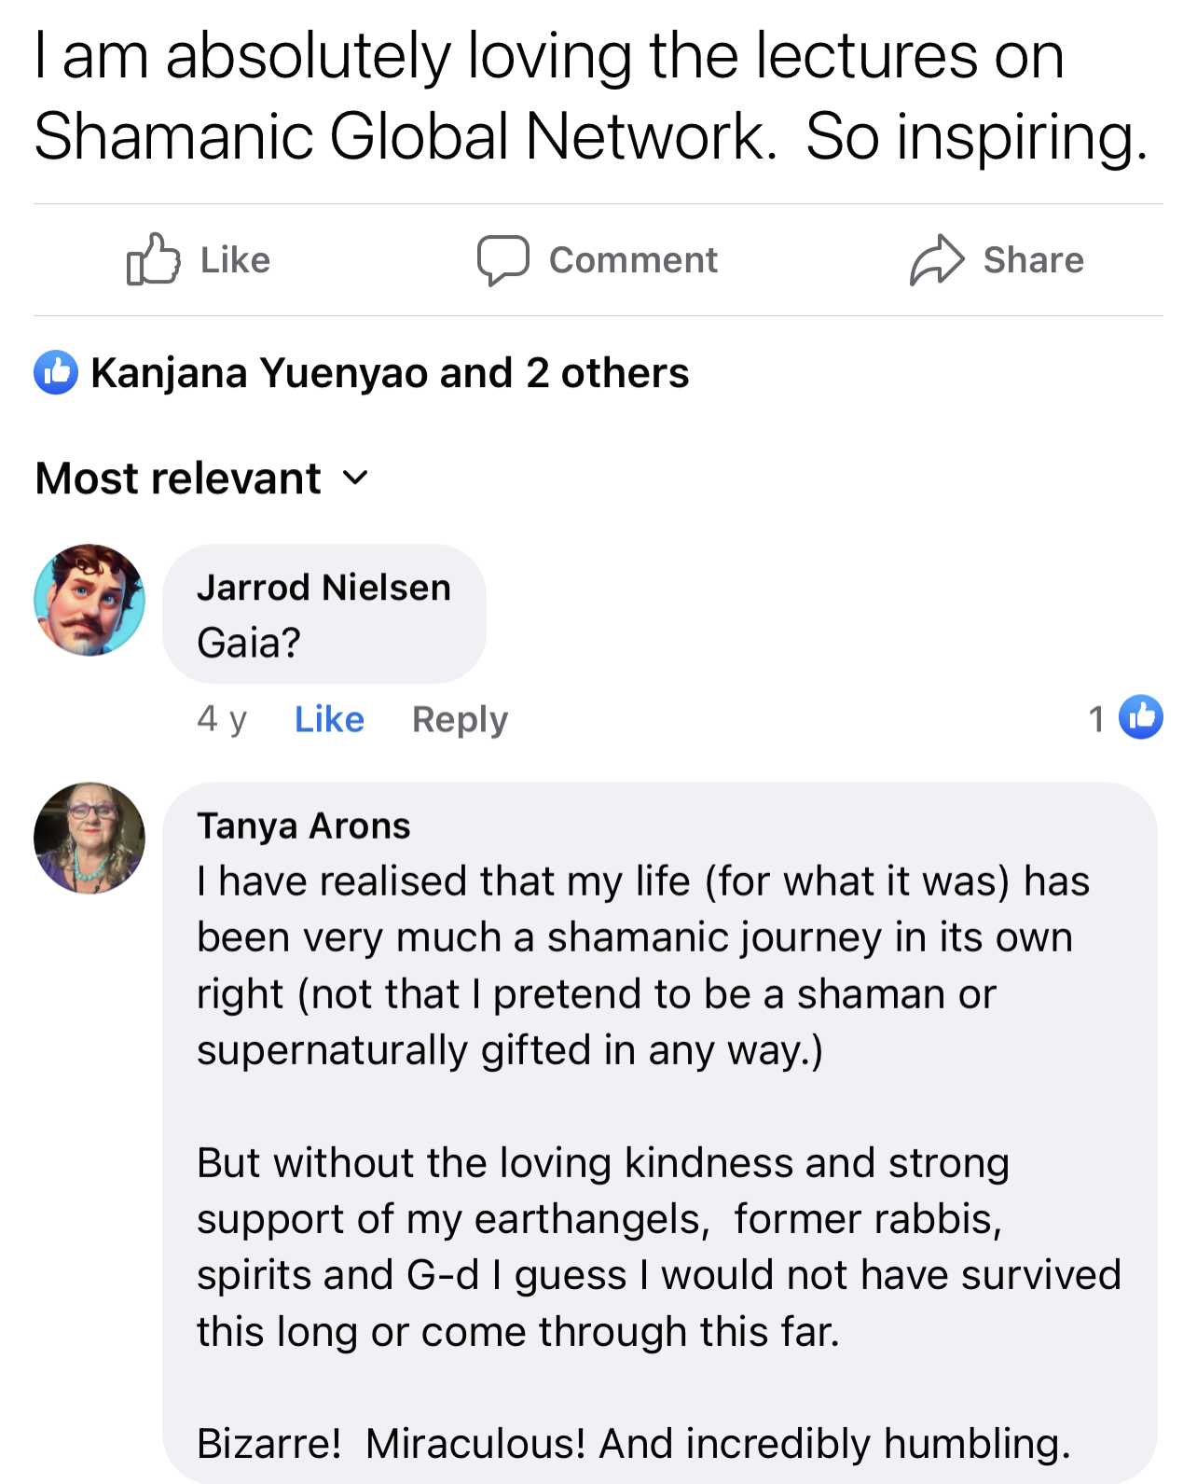The image size is (1197, 1484).
Task: Tap the Gaia? comment bubble
Action: (x=324, y=614)
